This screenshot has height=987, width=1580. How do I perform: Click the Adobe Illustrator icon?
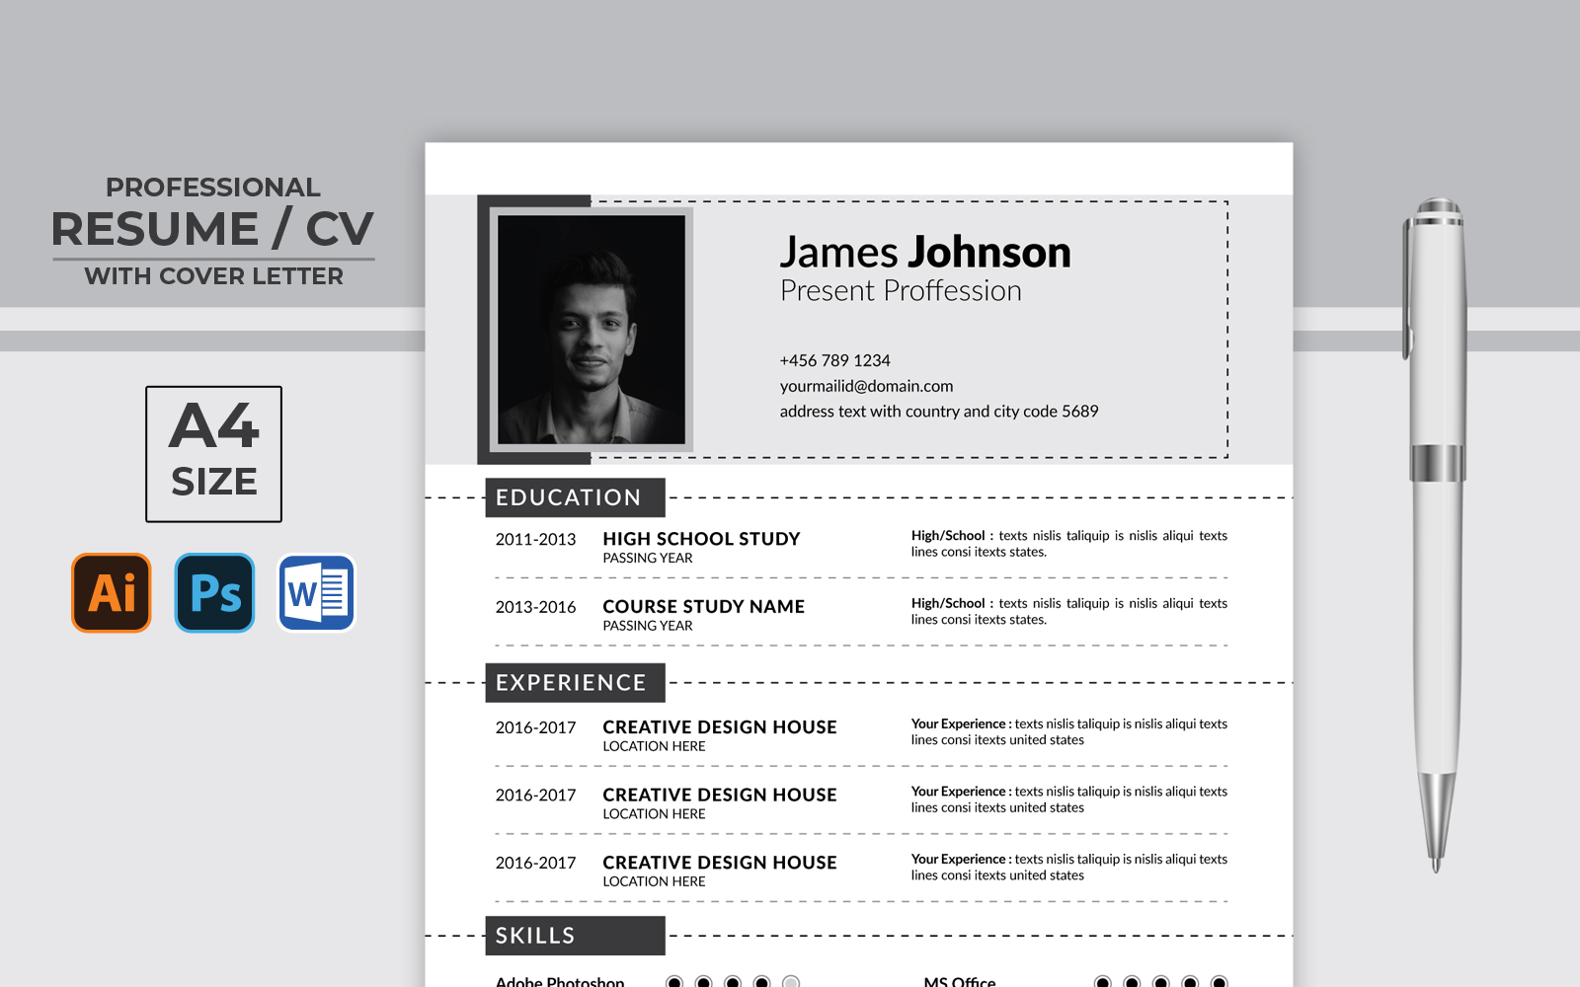point(112,592)
